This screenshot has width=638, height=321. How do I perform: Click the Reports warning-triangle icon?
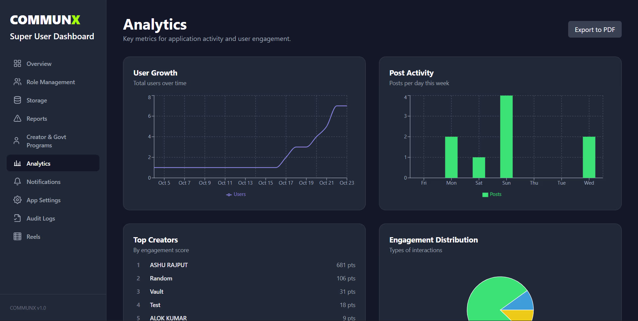18,118
